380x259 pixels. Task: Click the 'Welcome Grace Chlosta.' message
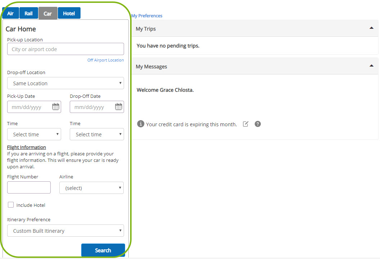(x=165, y=90)
